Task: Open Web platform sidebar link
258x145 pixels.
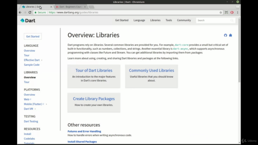Action: (x=27, y=99)
